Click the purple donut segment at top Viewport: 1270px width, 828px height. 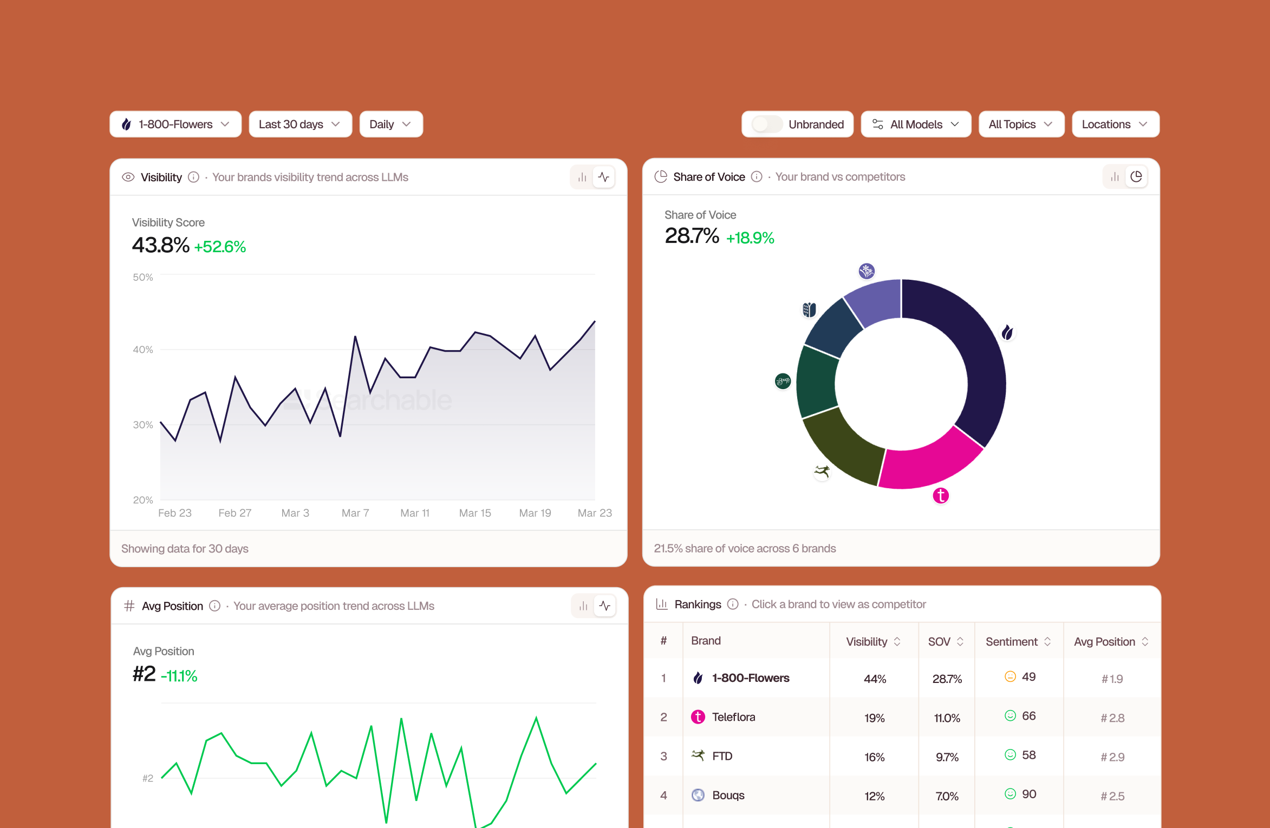point(877,301)
